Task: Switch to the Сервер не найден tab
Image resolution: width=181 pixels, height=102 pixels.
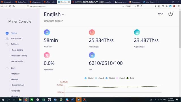Action: [121, 2]
